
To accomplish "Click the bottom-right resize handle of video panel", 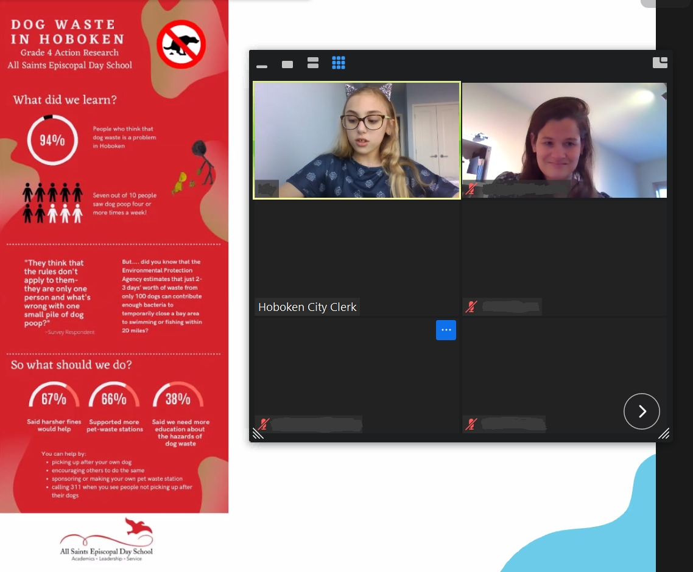I will pos(664,433).
